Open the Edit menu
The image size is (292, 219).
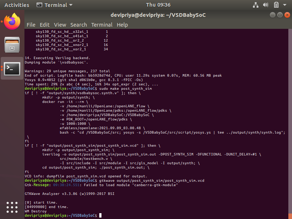(45, 25)
